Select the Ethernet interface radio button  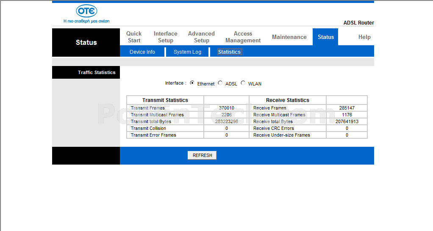[x=192, y=83]
